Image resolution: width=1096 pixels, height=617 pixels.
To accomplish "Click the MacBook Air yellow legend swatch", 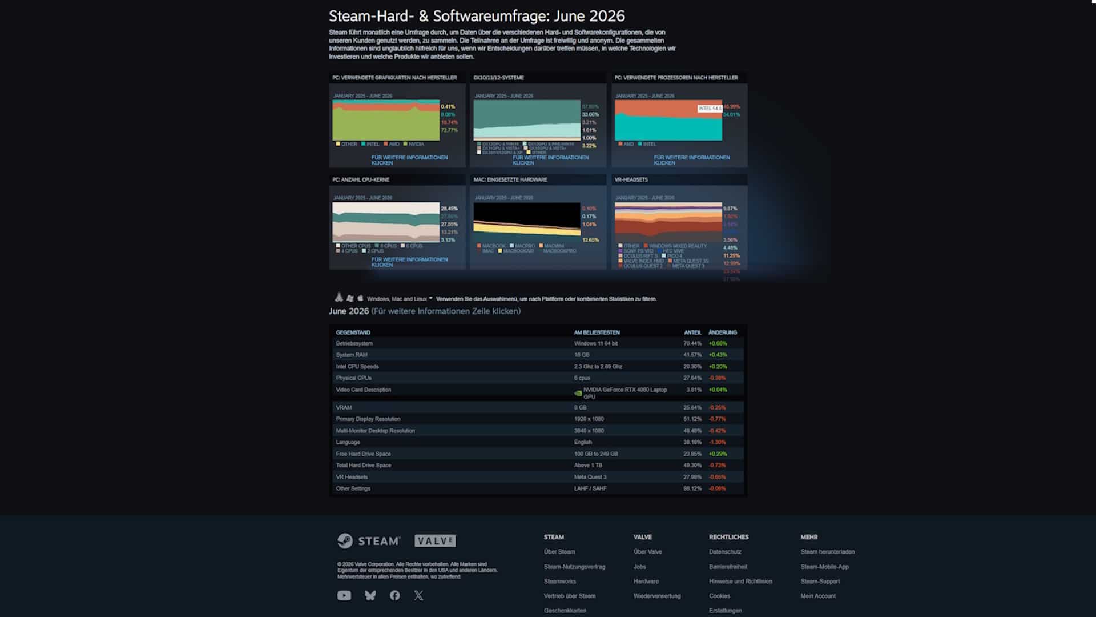I will tap(500, 251).
